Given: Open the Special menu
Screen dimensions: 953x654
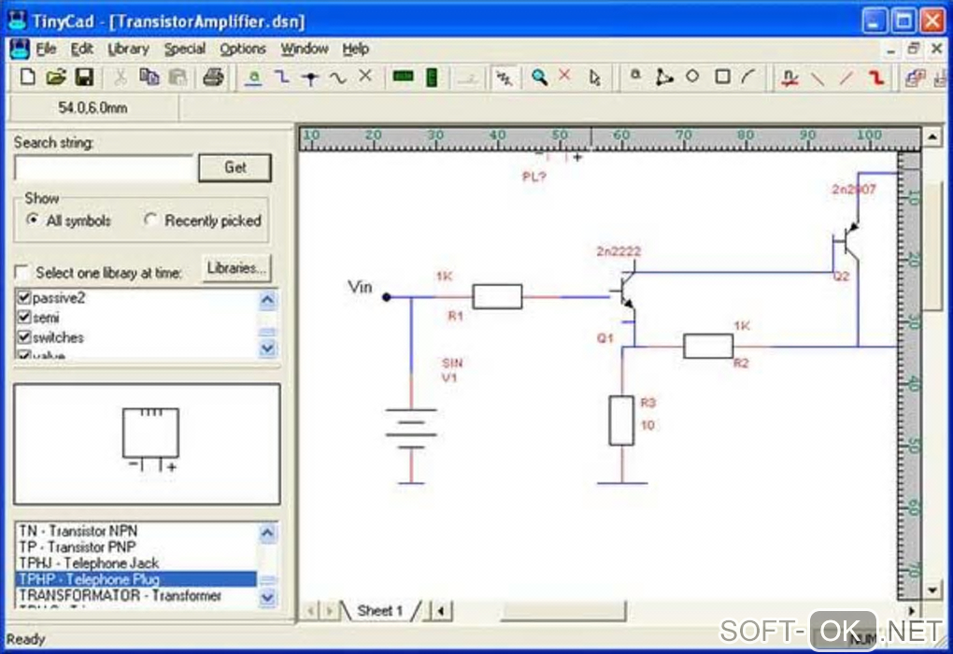Looking at the screenshot, I should tap(185, 49).
